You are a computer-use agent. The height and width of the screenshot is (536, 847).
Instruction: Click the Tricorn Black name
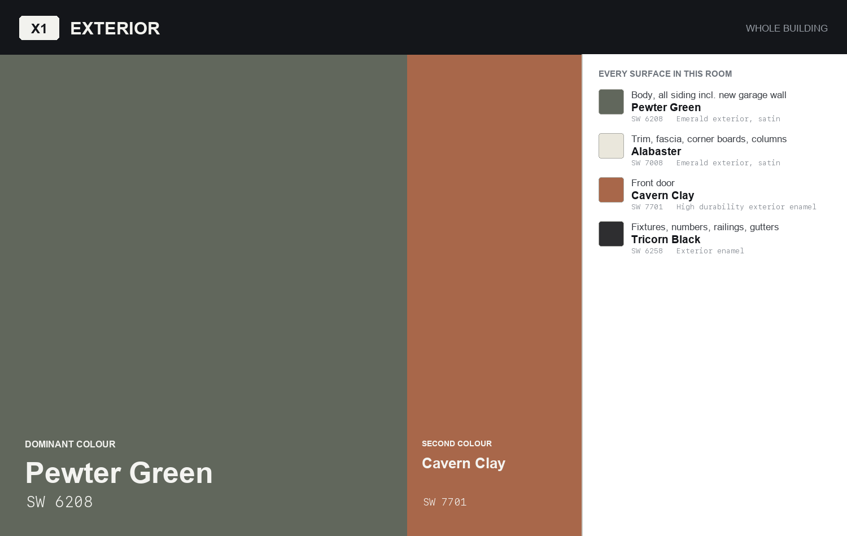(666, 239)
